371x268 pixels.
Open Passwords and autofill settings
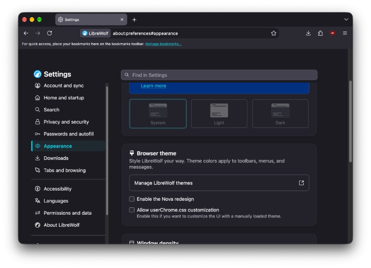click(68, 134)
